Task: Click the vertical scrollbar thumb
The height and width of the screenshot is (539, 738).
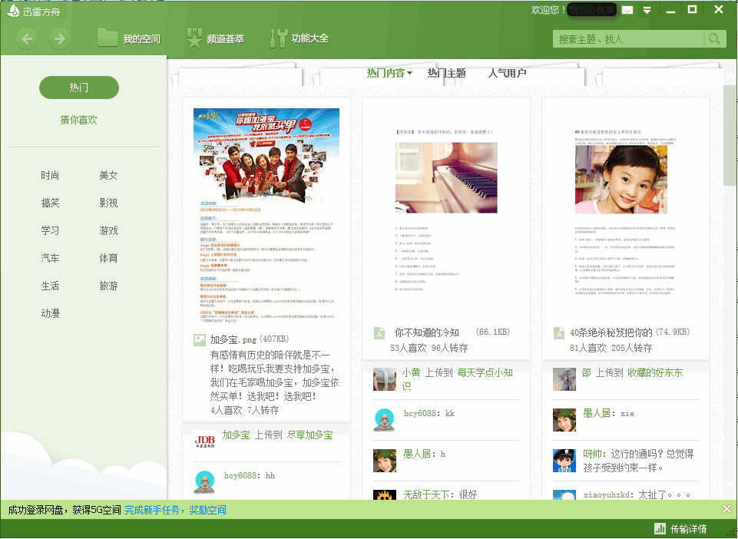Action: (730, 134)
